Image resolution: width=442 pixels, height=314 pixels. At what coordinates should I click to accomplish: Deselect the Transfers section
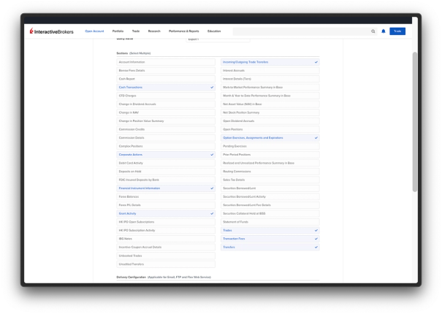(x=270, y=248)
